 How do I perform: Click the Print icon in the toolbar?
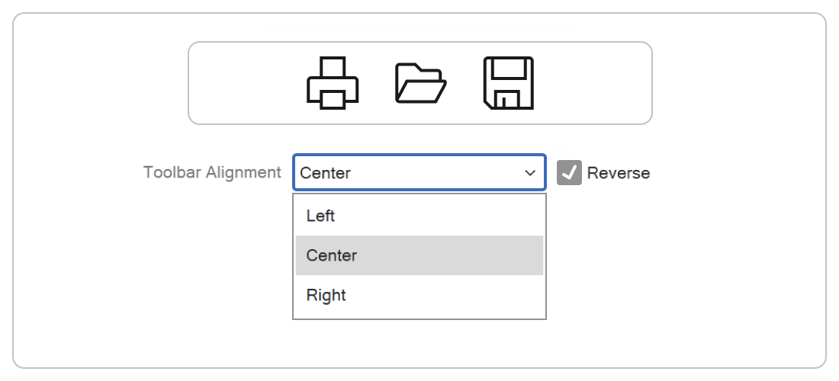coord(333,82)
